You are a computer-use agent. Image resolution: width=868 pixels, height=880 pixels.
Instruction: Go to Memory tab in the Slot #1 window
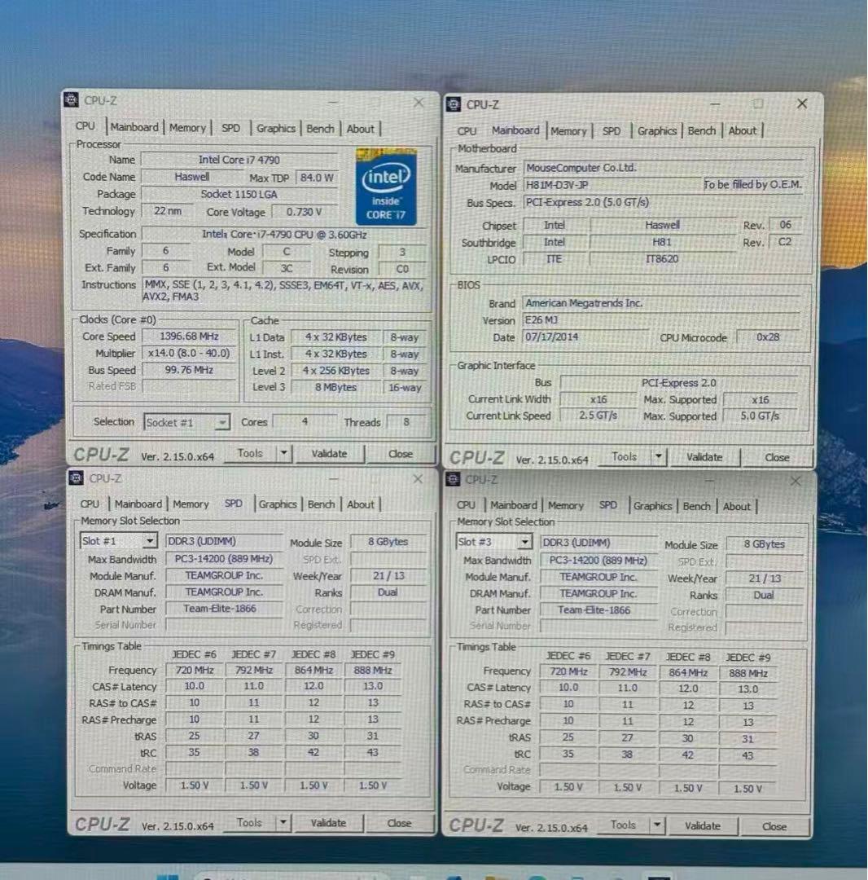(191, 504)
